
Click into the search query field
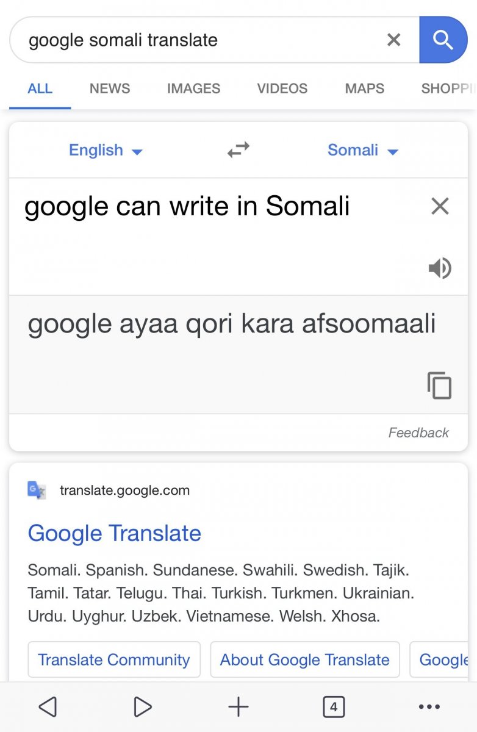(195, 40)
